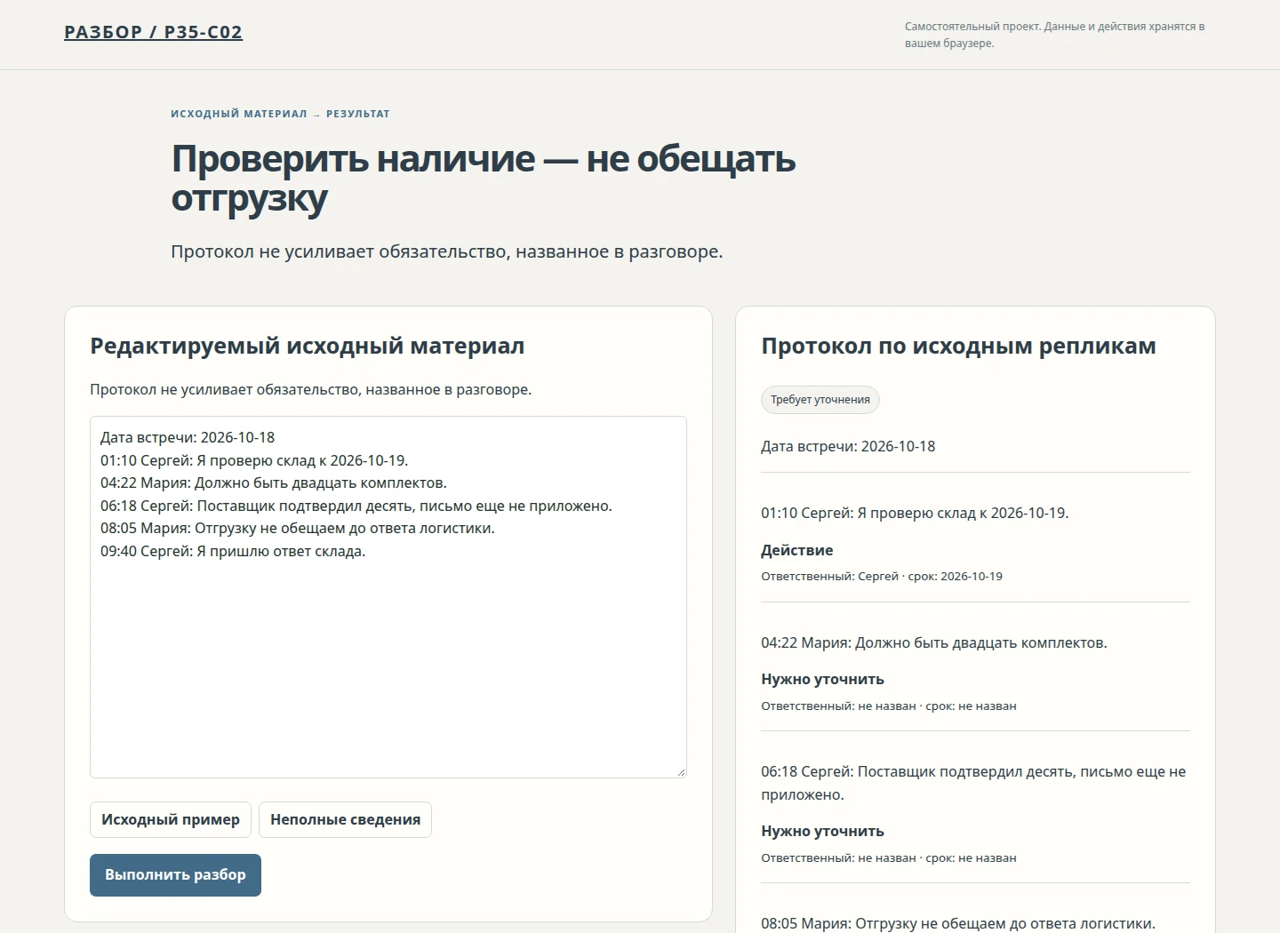
Task: Click the Действие label in the protocol
Action: pos(797,550)
